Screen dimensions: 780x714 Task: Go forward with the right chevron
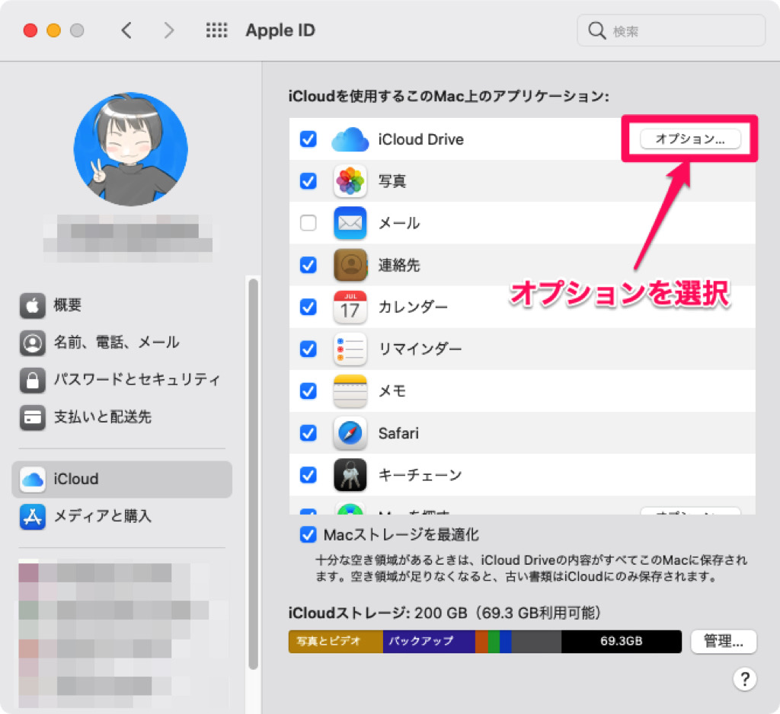click(169, 30)
